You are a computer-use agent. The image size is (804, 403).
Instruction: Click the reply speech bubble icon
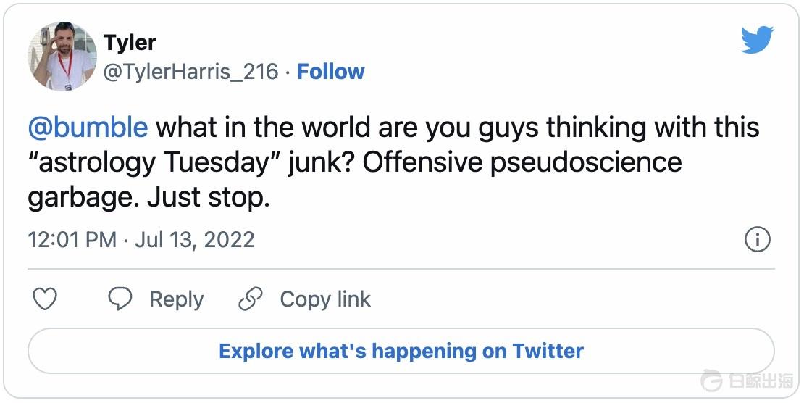click(120, 299)
